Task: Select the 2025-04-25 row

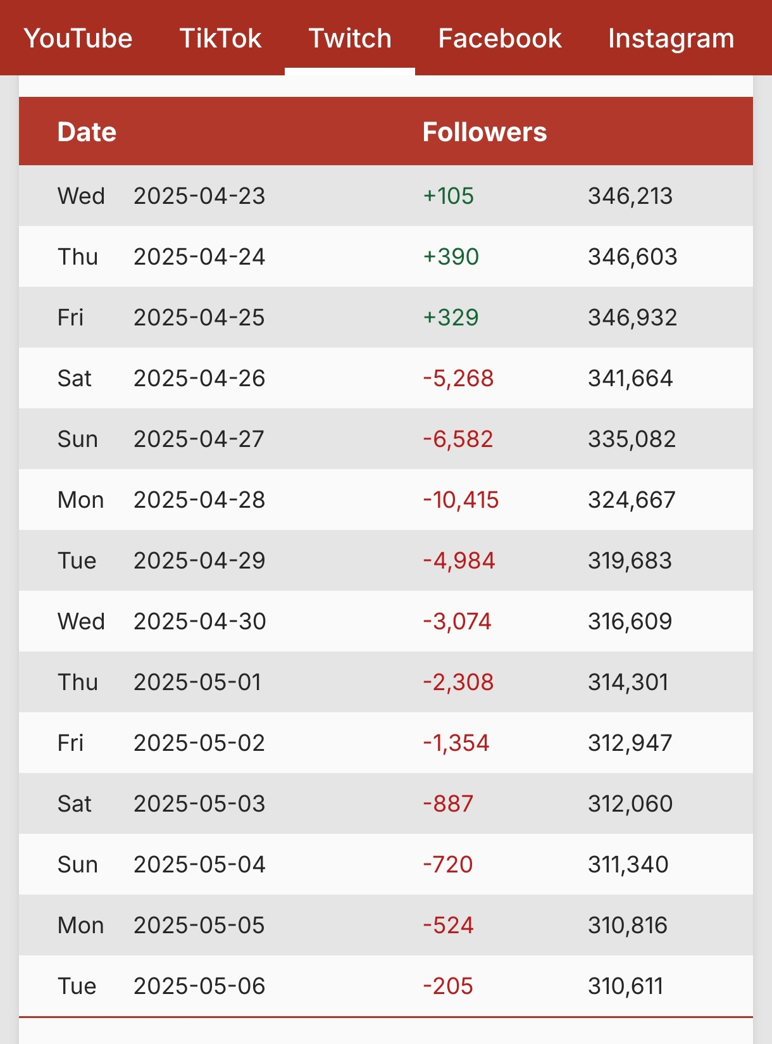Action: tap(386, 317)
